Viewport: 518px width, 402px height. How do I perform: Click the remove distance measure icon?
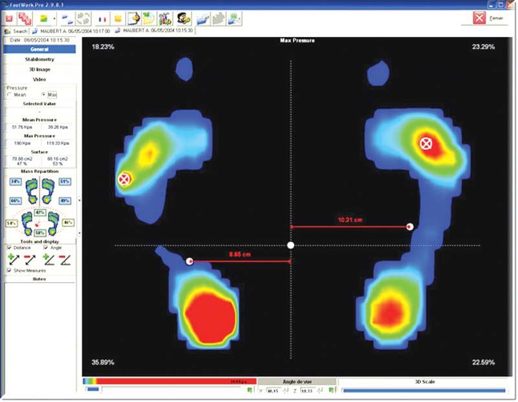click(29, 259)
